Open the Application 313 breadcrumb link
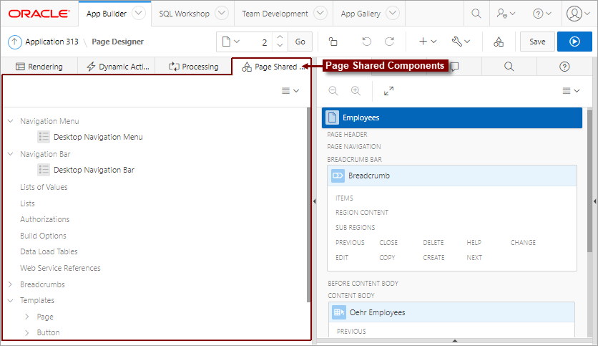Image resolution: width=598 pixels, height=346 pixels. (x=52, y=42)
